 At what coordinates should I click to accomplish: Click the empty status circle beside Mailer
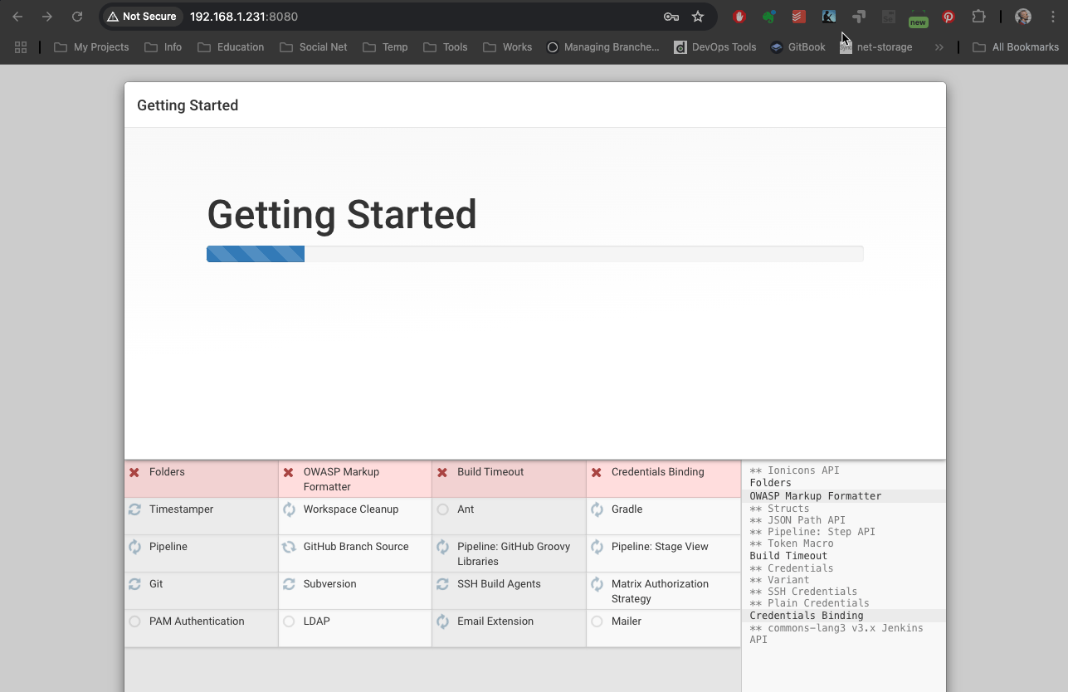[597, 621]
